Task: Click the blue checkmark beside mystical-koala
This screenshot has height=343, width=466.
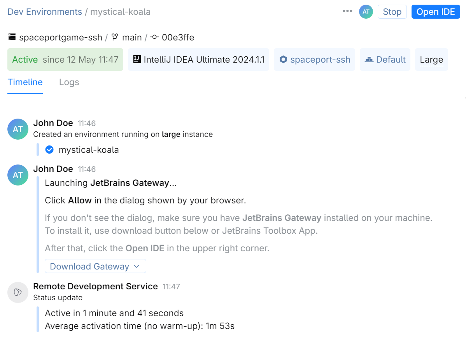Action: pos(49,149)
